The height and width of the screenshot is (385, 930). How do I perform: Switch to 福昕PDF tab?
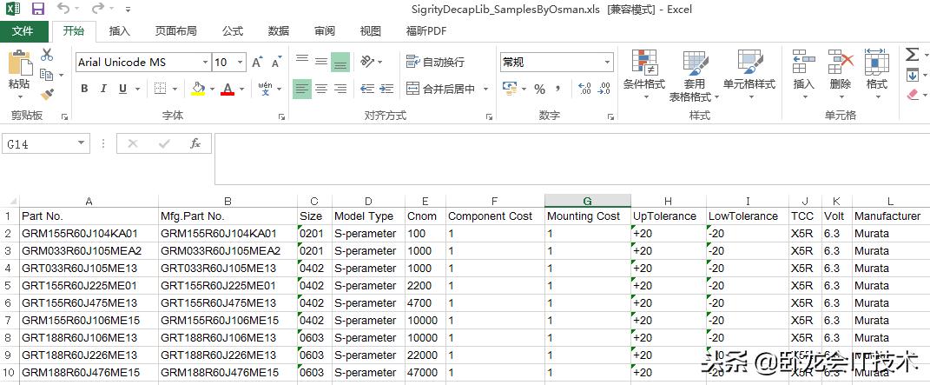point(425,31)
